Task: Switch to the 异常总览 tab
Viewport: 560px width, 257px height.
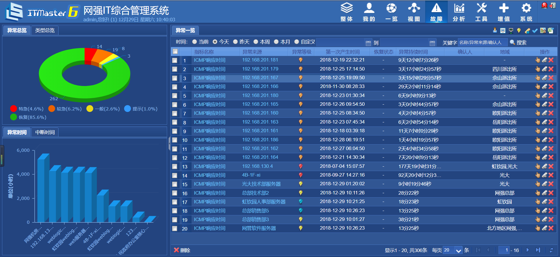Action: [x=17, y=30]
